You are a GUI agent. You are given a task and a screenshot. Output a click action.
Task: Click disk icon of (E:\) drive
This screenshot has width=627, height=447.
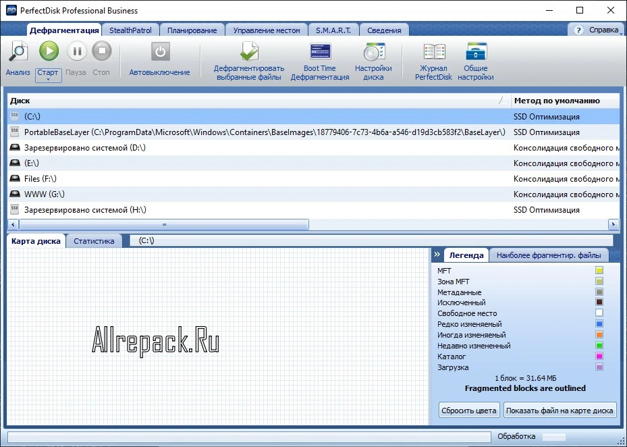pos(15,163)
